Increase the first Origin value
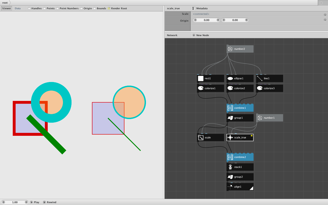The width and height of the screenshot is (328, 205). pos(218,20)
